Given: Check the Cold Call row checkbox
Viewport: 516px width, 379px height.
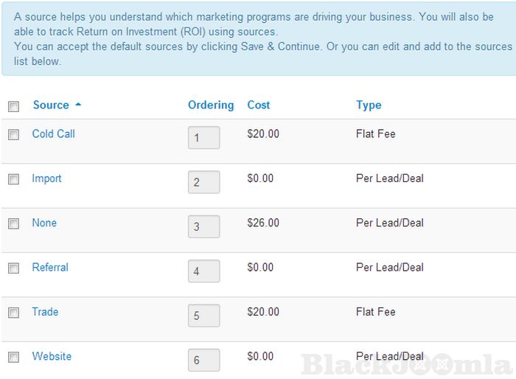Looking at the screenshot, I should tap(13, 135).
